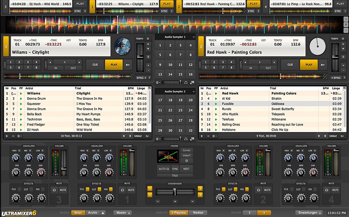
Task: Select the Mixer mode tab
Action: 77,212
